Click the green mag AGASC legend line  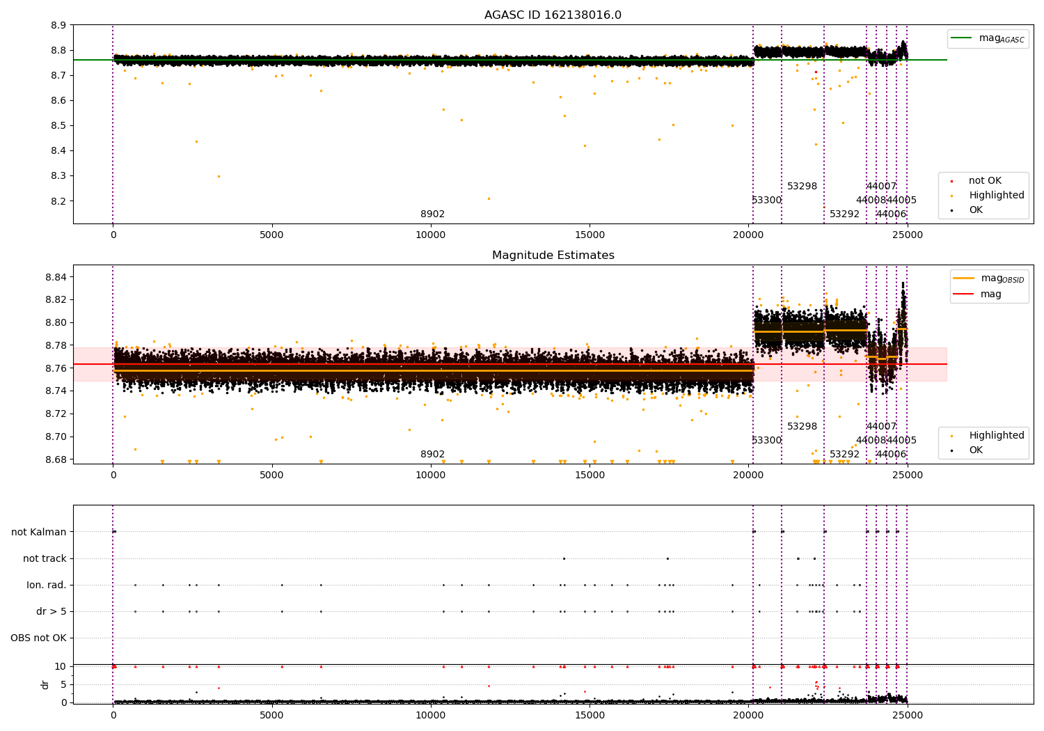(961, 38)
